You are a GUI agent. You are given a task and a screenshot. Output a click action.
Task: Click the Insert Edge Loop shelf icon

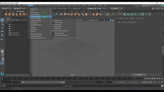tap(116, 14)
